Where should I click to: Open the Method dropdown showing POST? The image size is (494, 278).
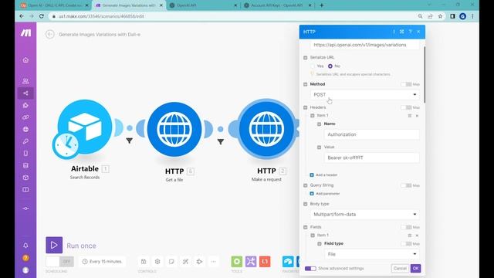(364, 94)
